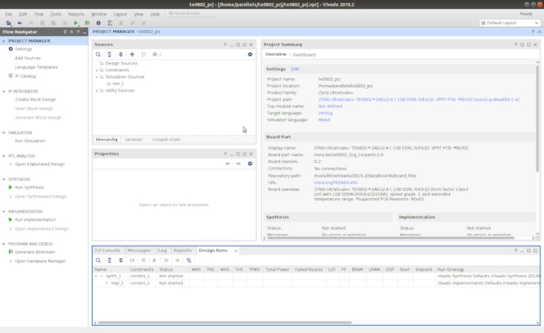This screenshot has height=333, width=544.
Task: Expand Open Elaborated Design item
Action: tap(10, 164)
